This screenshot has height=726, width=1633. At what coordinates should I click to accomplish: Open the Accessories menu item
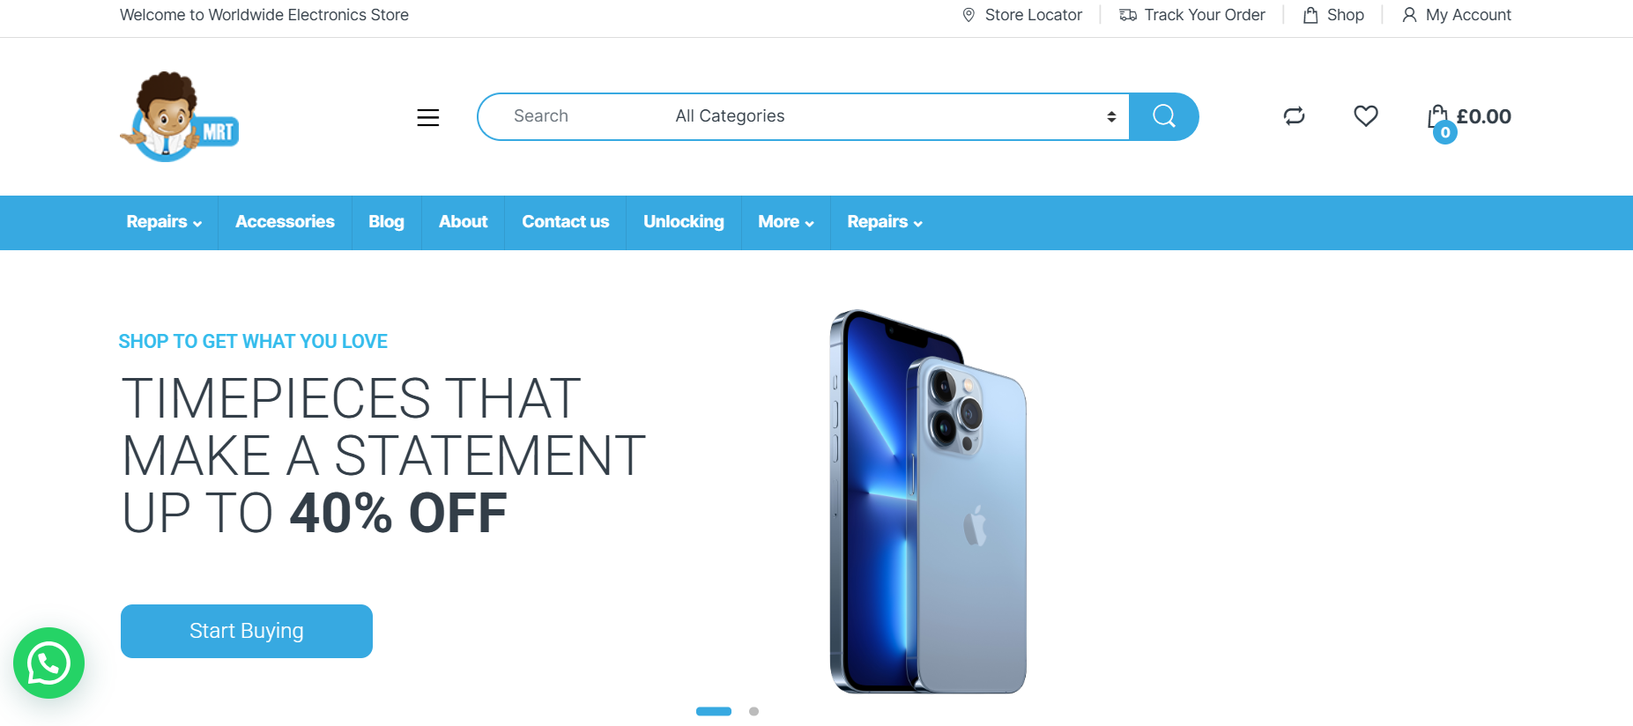tap(285, 222)
